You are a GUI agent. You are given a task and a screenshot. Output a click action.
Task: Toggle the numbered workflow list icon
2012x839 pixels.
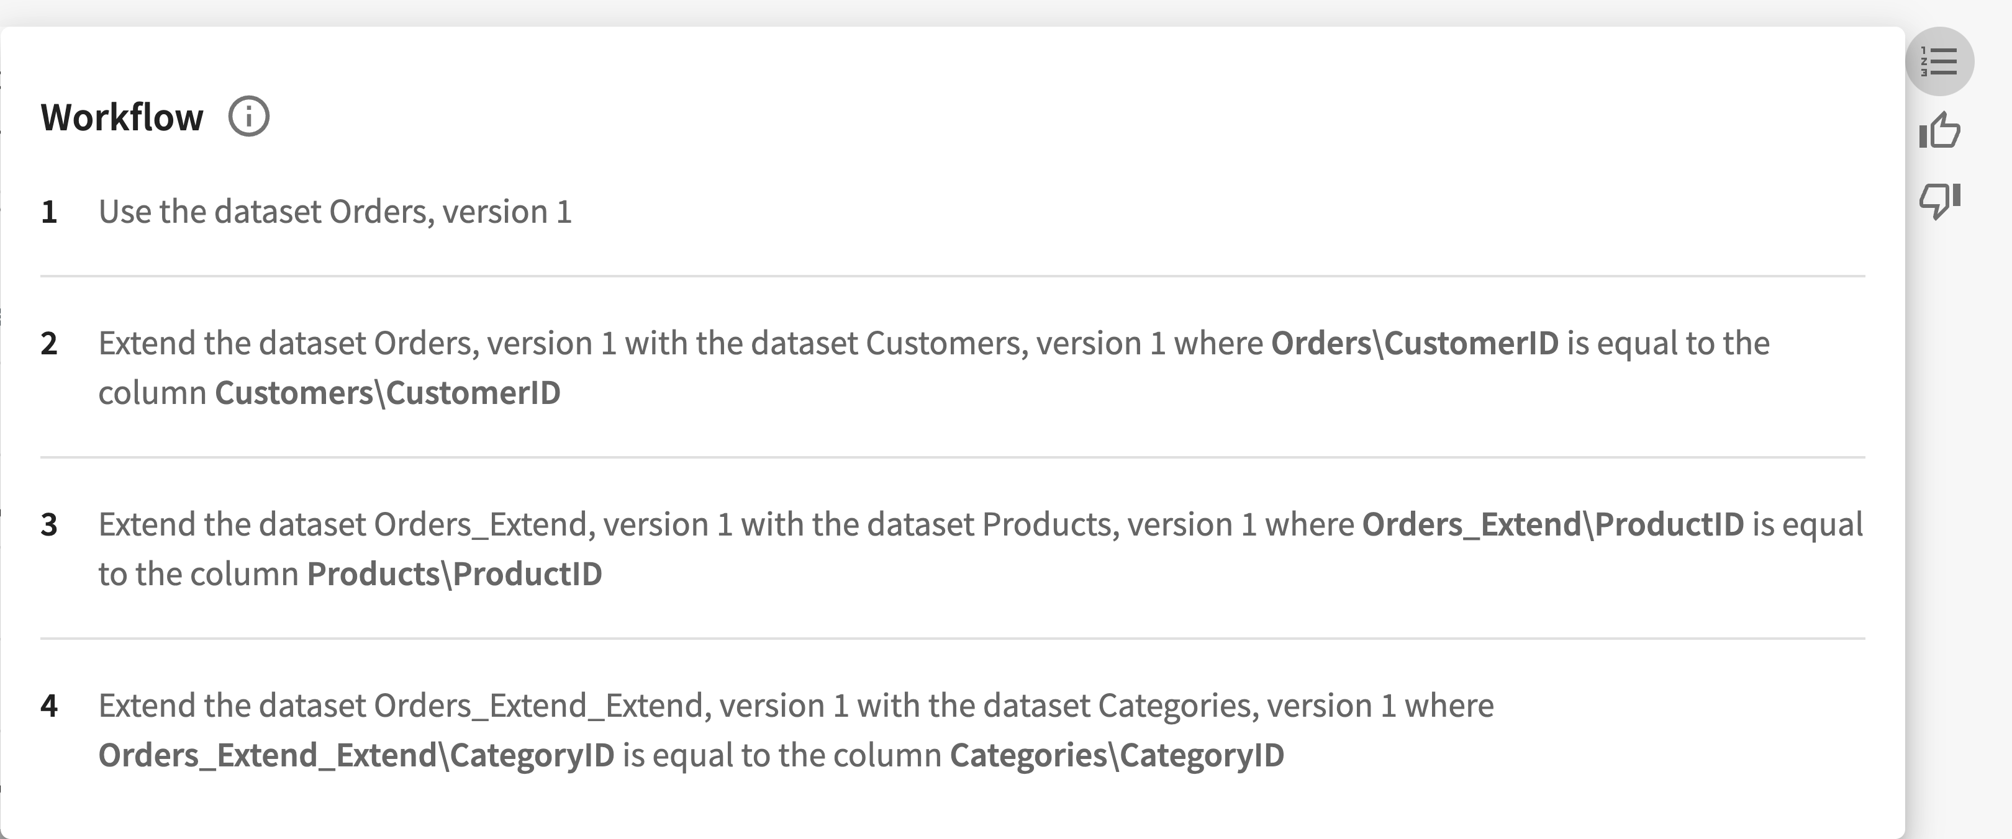(x=1939, y=61)
